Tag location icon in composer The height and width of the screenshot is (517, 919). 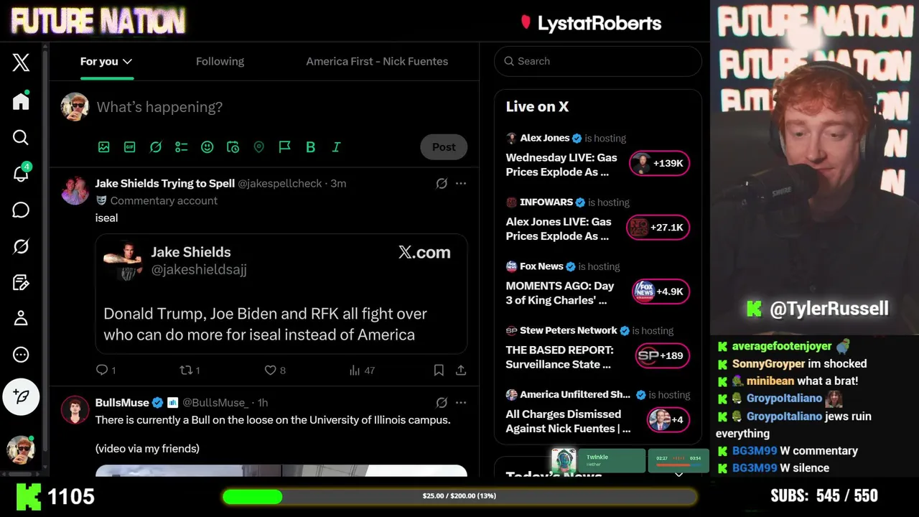click(x=259, y=147)
